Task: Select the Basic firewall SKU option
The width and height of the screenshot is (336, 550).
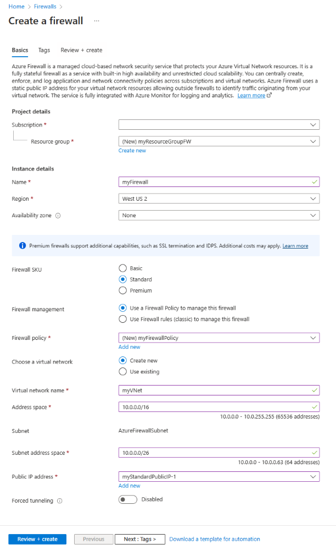Action: [x=123, y=268]
